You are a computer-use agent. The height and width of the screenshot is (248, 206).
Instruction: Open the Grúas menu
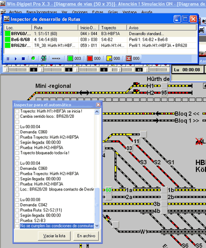pyautogui.click(x=113, y=12)
